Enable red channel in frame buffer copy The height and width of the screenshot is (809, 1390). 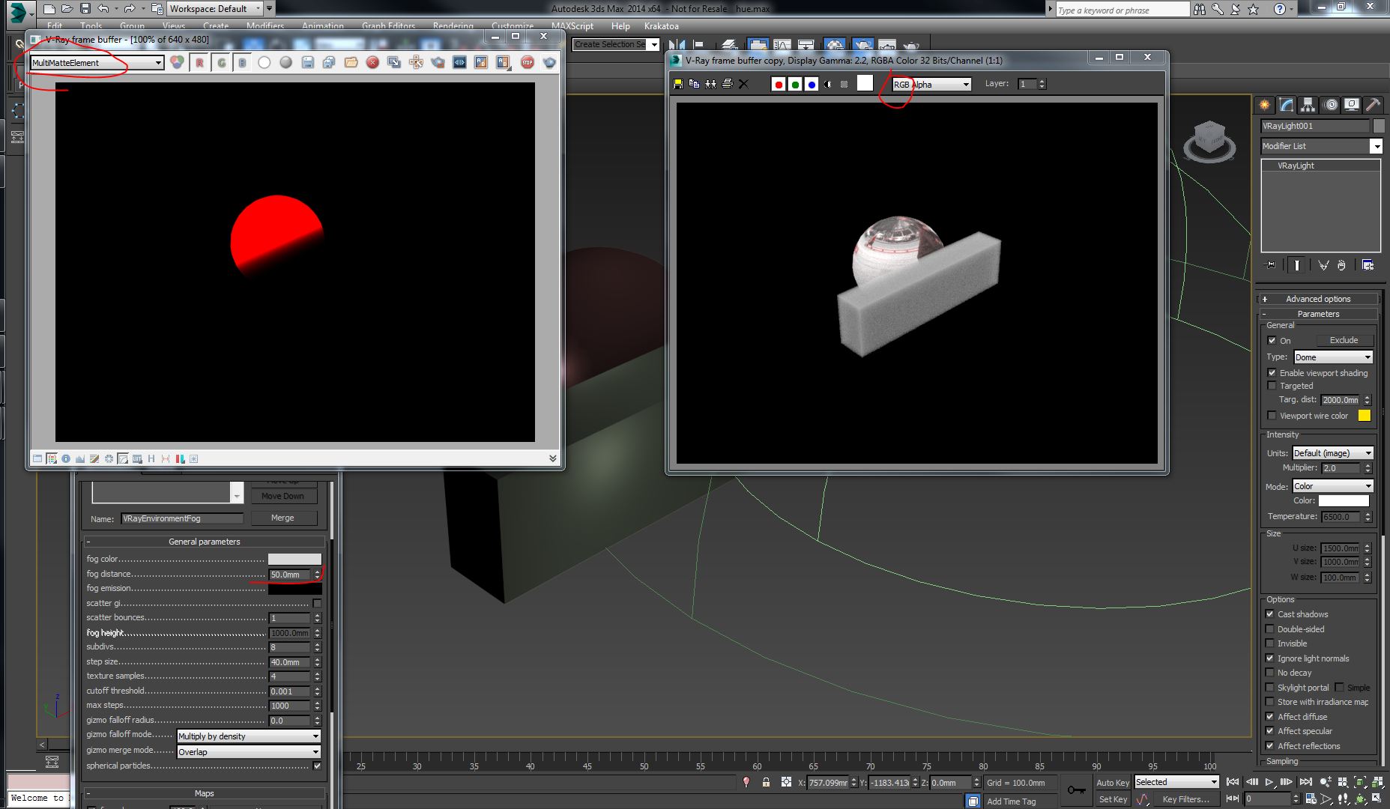[x=779, y=84]
